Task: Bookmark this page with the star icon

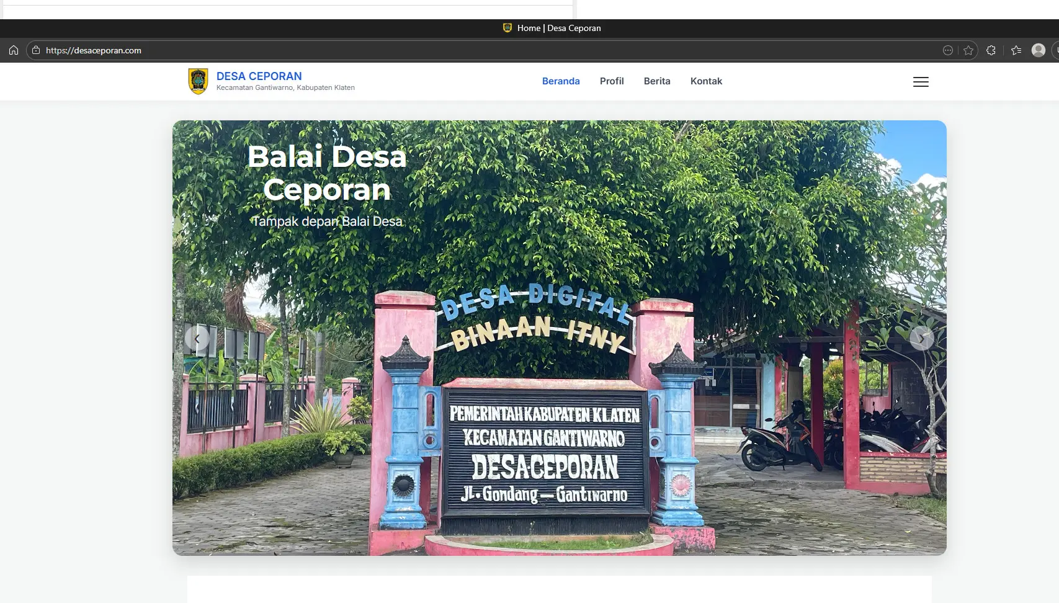Action: [x=968, y=50]
